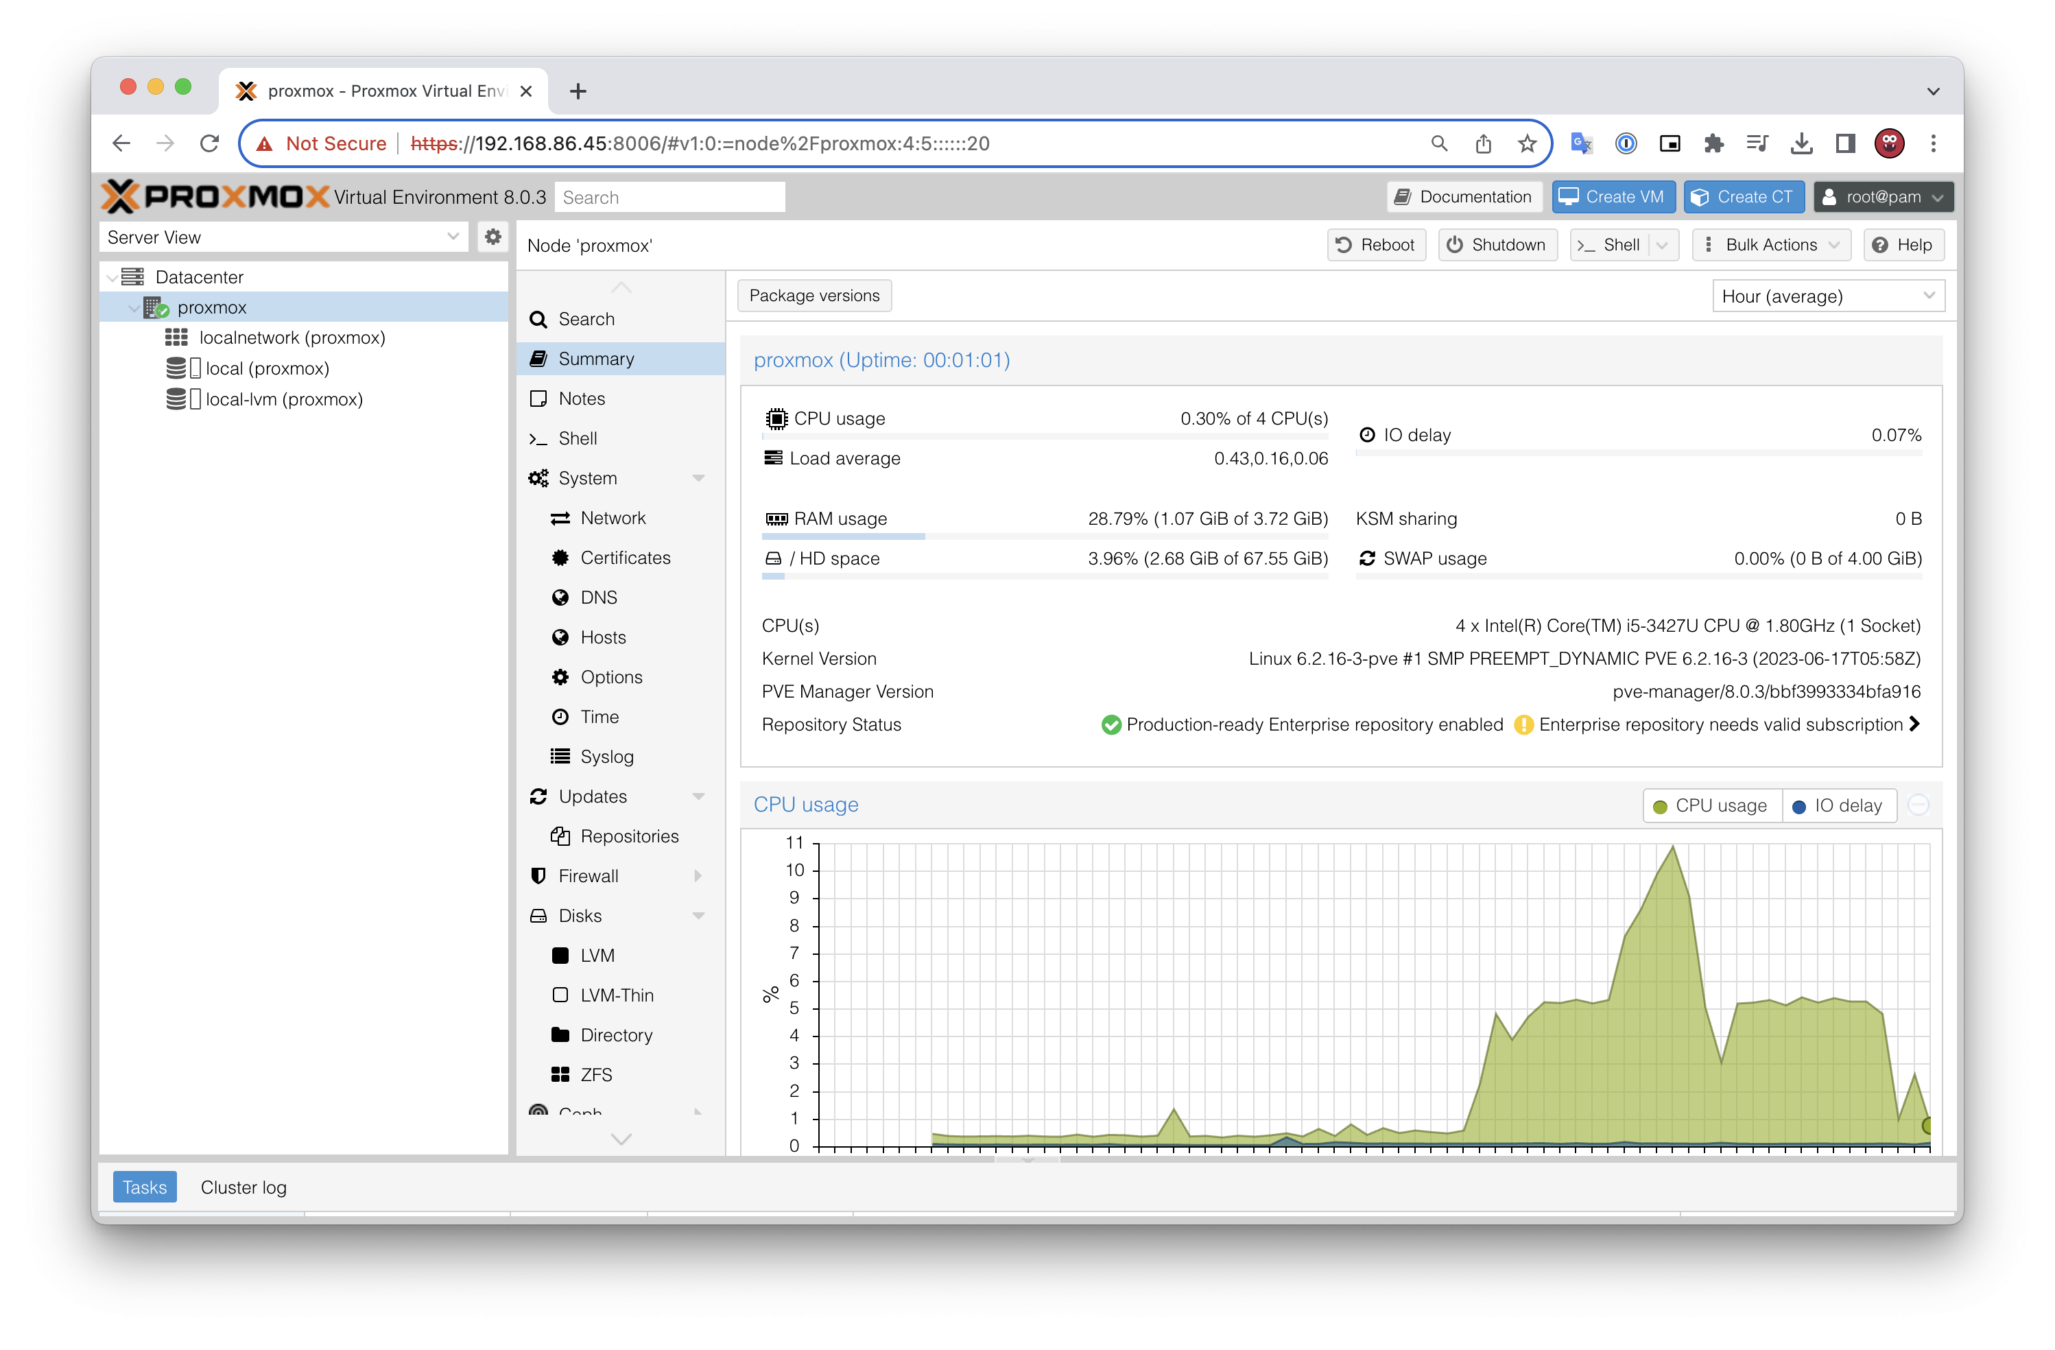Open the Network settings icon

(560, 517)
